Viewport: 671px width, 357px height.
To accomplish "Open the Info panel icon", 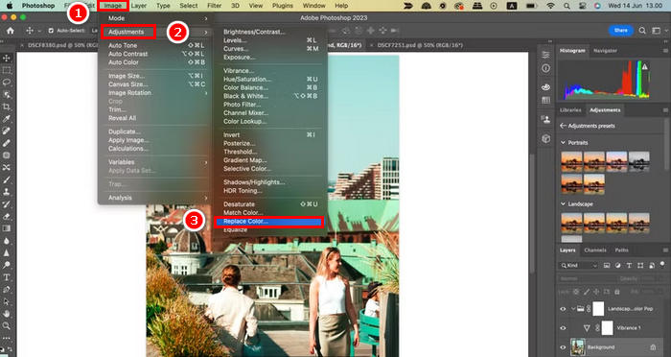I will pyautogui.click(x=545, y=68).
